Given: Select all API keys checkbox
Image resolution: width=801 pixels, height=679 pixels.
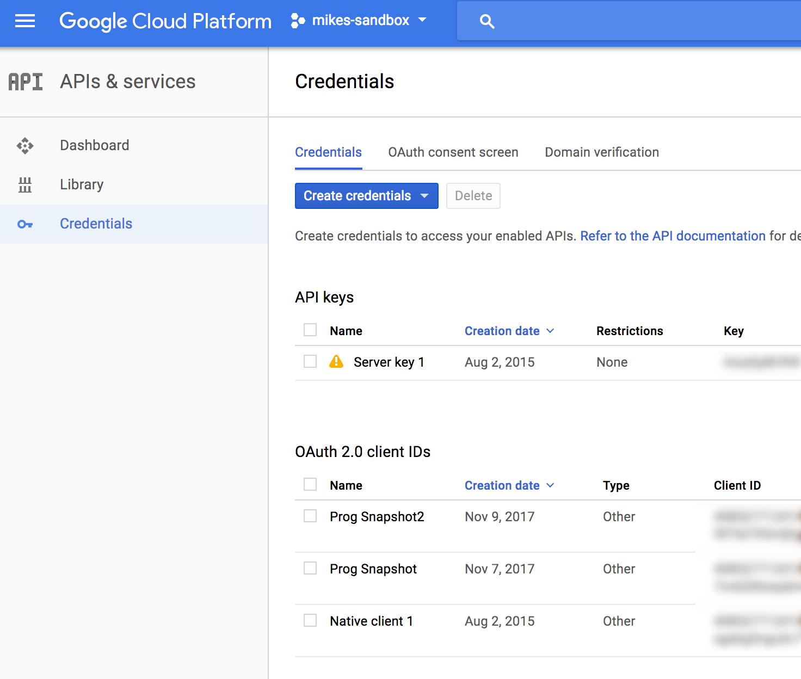Looking at the screenshot, I should pos(310,330).
